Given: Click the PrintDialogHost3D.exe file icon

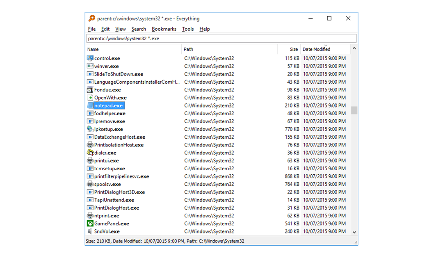Looking at the screenshot, I should pos(90,192).
